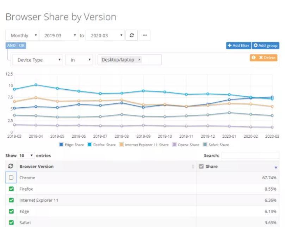Check the Chrome row checkbox
This screenshot has height=227, width=285.
(x=11, y=178)
